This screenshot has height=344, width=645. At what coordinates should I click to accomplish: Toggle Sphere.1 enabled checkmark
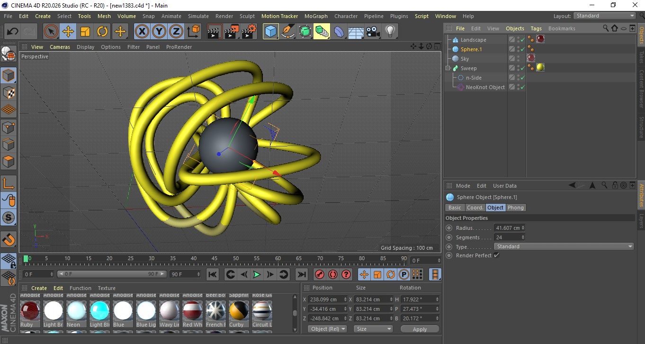click(x=522, y=49)
